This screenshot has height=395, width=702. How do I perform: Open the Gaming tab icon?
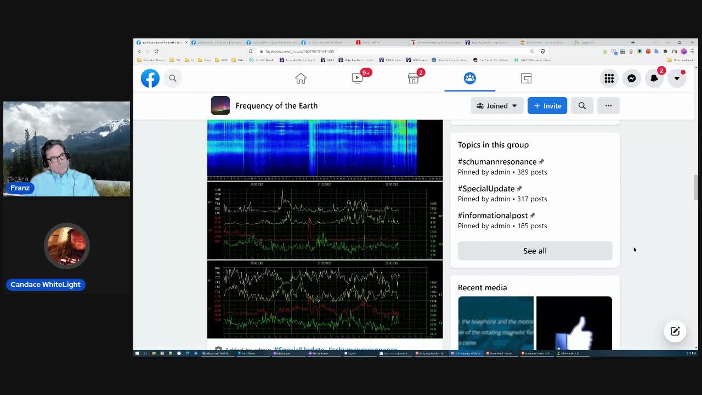[526, 78]
